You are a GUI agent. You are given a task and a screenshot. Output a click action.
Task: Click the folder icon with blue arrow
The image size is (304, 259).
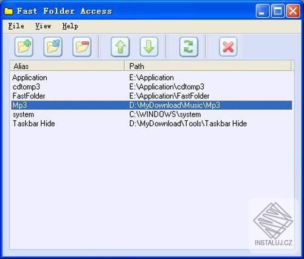[53, 47]
